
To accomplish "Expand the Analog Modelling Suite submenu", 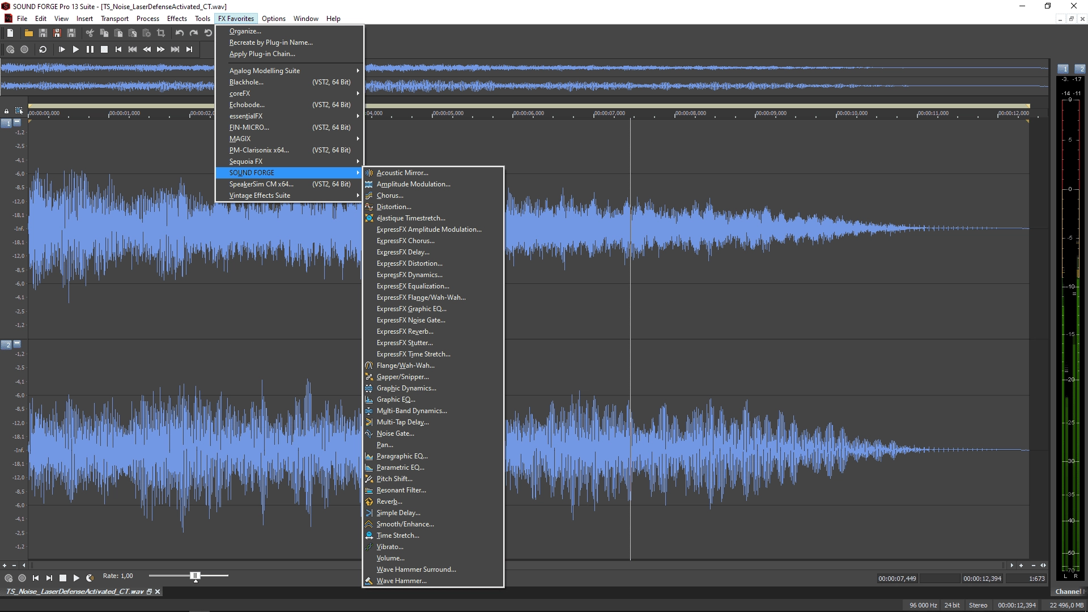I will 289,71.
